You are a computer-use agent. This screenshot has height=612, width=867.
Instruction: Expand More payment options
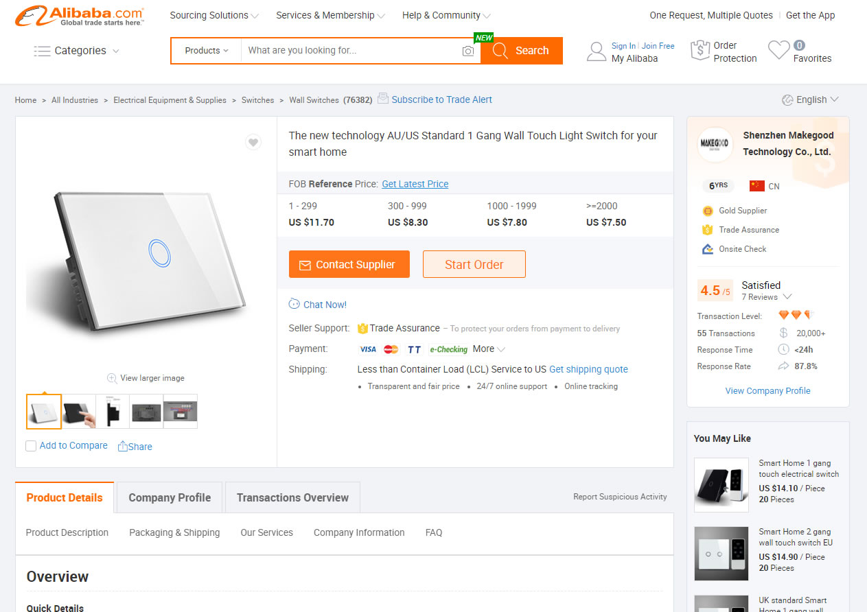pyautogui.click(x=489, y=349)
